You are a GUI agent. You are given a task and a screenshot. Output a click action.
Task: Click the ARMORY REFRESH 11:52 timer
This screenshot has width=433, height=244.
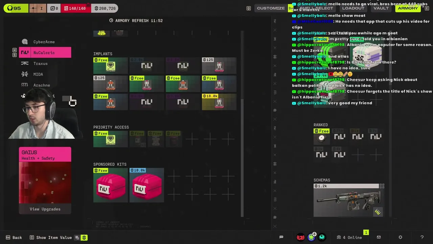click(x=136, y=21)
